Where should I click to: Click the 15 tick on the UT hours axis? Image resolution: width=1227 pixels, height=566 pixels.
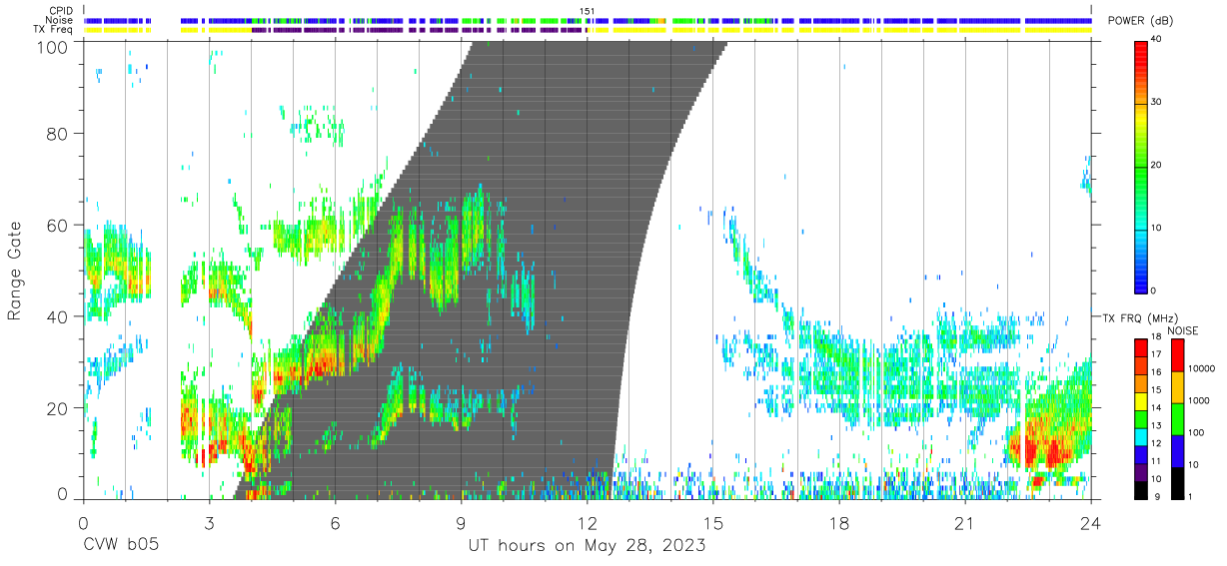[712, 522]
